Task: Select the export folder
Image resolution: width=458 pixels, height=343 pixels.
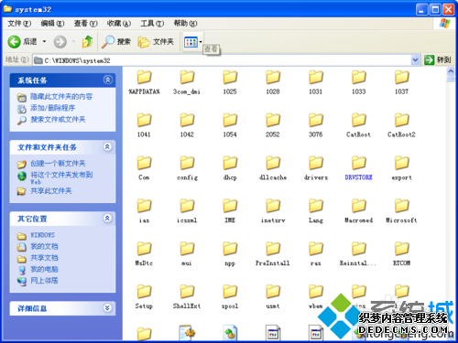Action: pos(401,167)
